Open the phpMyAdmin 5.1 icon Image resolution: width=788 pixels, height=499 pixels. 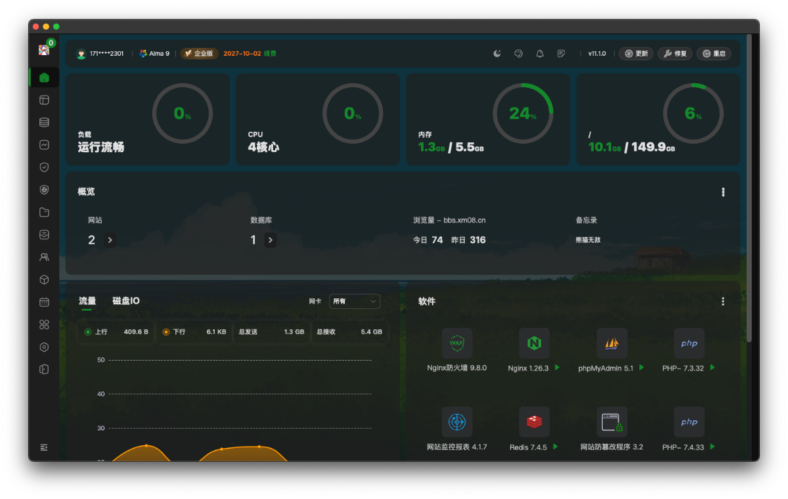click(611, 344)
